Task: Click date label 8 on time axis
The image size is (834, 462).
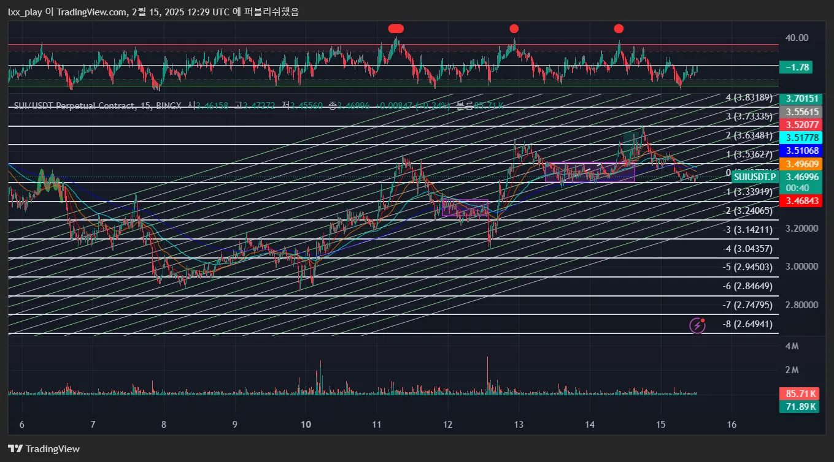Action: 164,425
